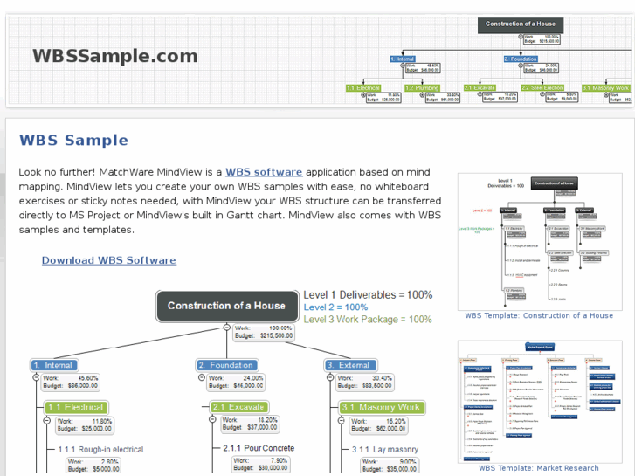Viewport: 635px width, 476px height.
Task: Click banner node 2.1 Excavate
Action: [x=480, y=88]
